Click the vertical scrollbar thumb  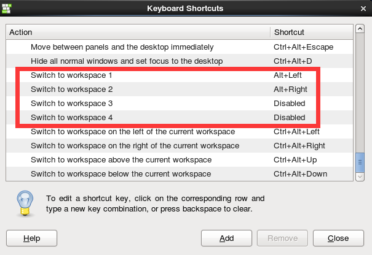[360, 161]
